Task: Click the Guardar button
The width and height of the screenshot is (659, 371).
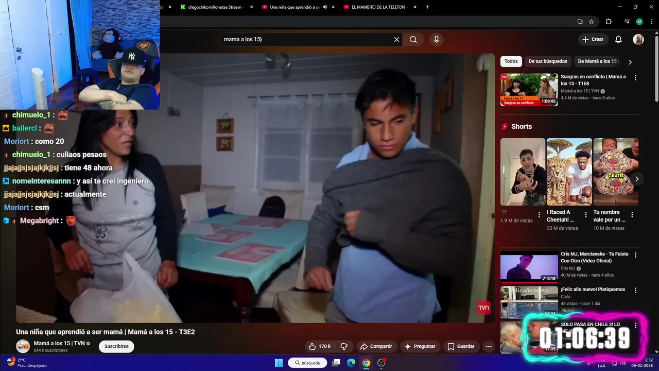Action: tap(461, 346)
